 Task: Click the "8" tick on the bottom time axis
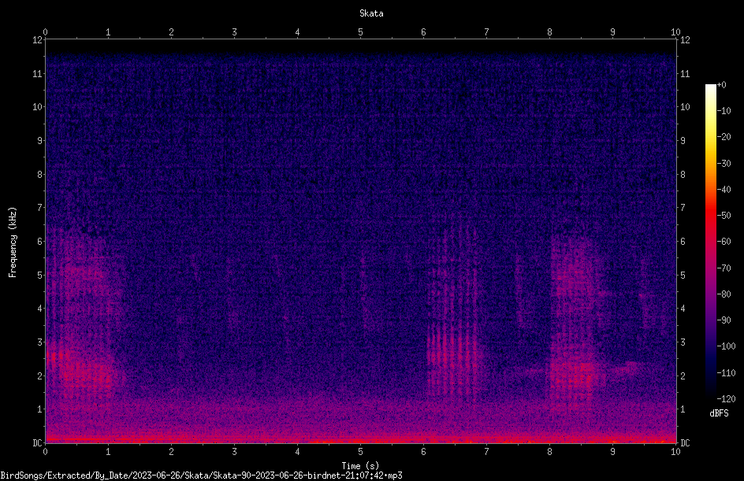pos(549,452)
